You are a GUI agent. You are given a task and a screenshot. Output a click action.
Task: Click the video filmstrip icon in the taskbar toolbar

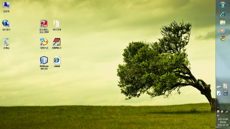(x=225, y=93)
